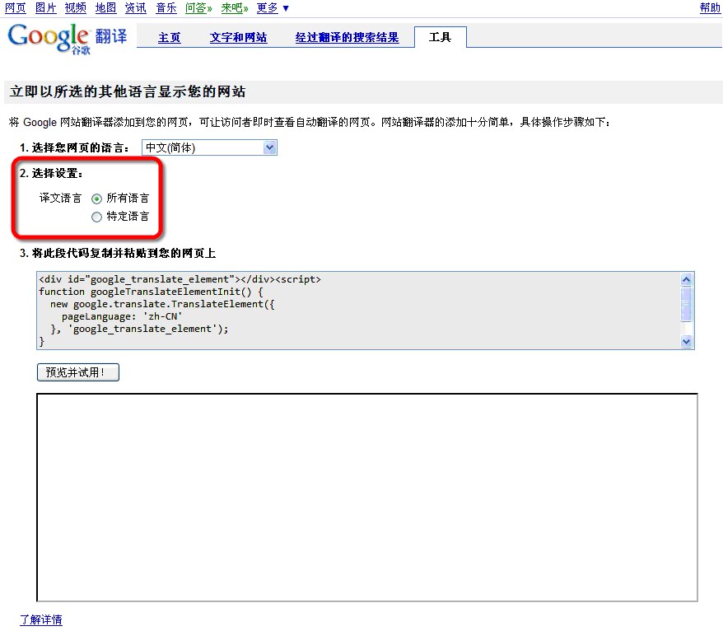Open the 音乐 top link
Screen dimensions: 723x631
click(x=166, y=8)
